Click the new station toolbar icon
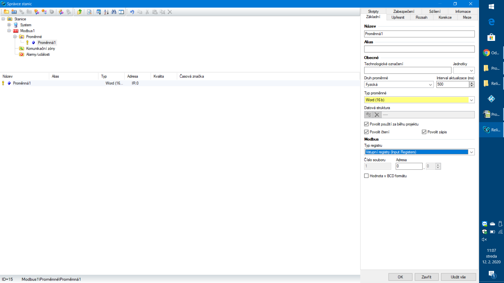This screenshot has width=504, height=283. pos(14,12)
